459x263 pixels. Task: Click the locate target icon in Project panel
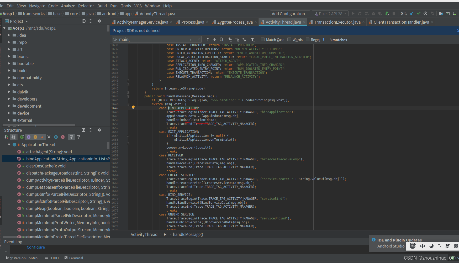point(84,21)
